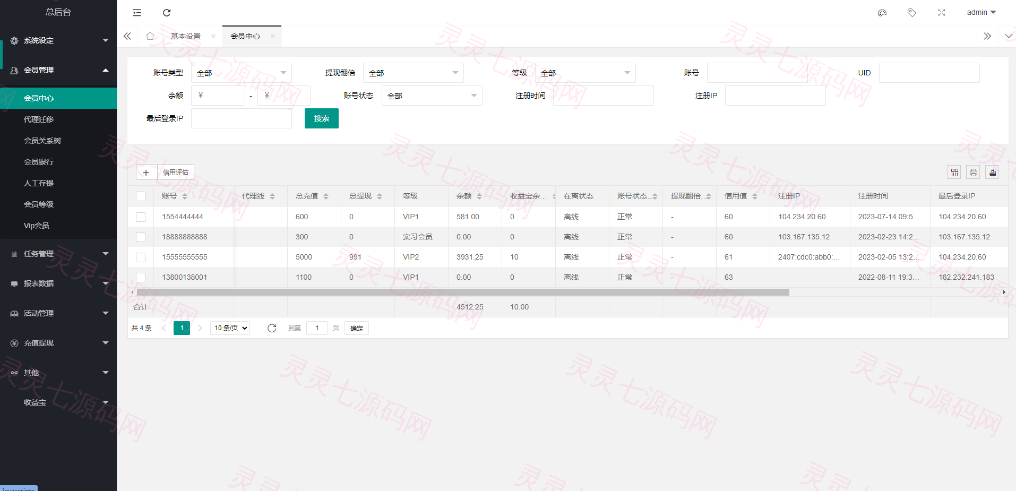Close the 基本设置 tab
The width and height of the screenshot is (1016, 491).
213,36
